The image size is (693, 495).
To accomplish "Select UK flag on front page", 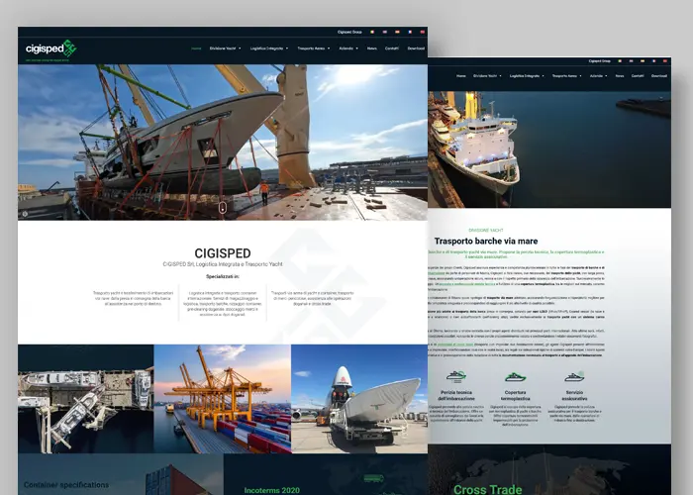I will click(x=384, y=32).
